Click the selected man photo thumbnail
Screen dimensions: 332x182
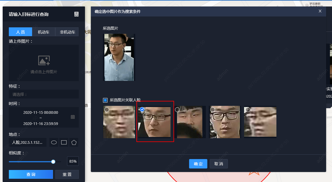tap(119, 57)
